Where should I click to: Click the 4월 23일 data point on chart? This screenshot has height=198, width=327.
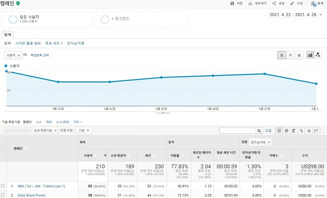(58, 82)
